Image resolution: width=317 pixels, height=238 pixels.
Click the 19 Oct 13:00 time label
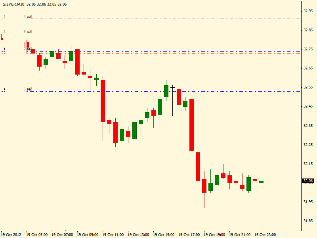138,235
